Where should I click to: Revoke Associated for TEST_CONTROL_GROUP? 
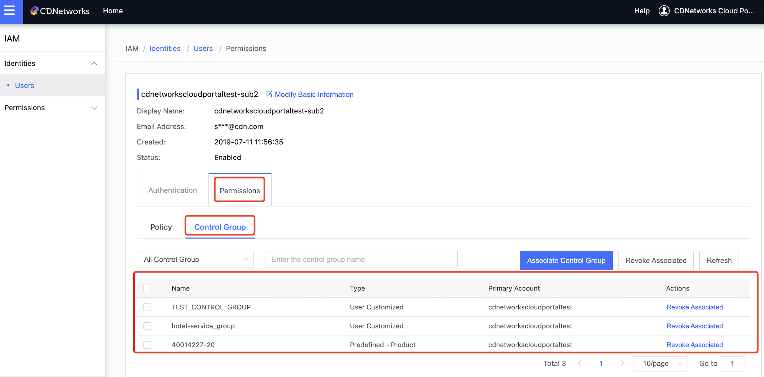pos(694,307)
